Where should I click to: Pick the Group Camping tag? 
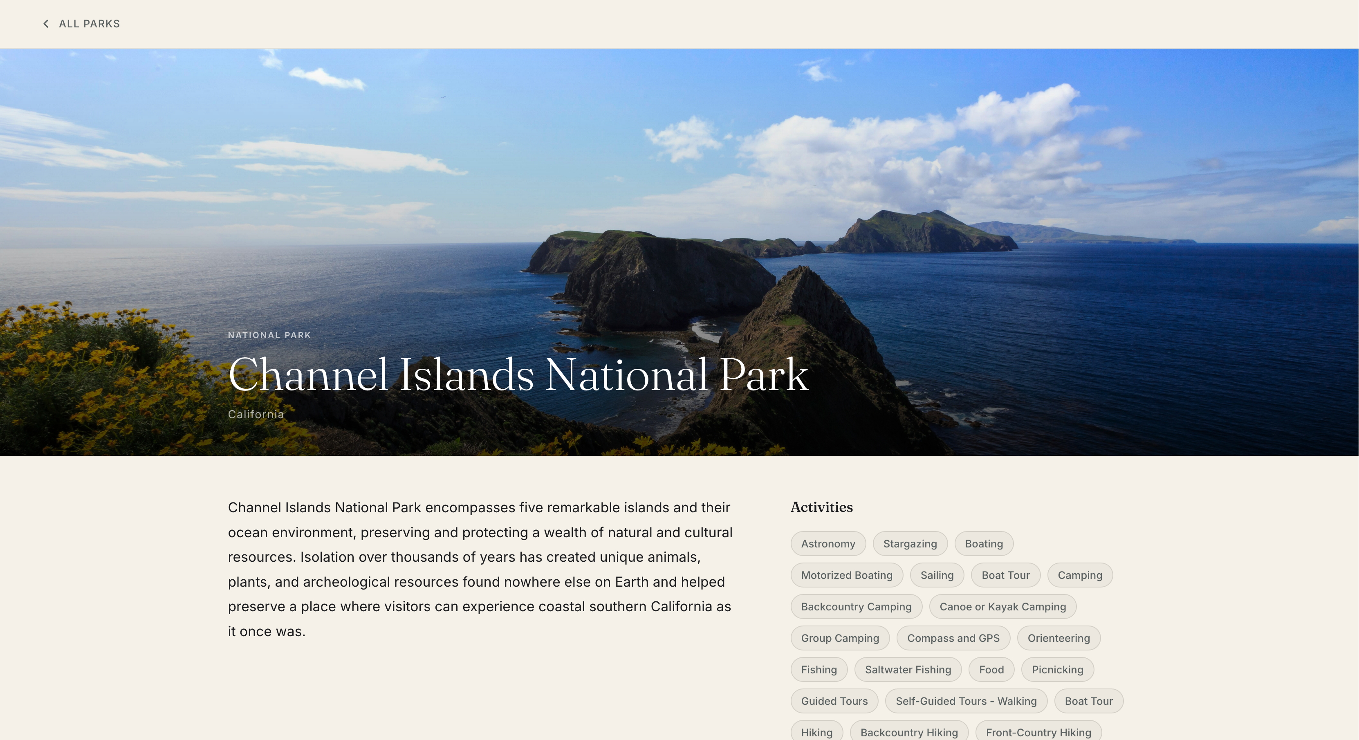point(840,638)
